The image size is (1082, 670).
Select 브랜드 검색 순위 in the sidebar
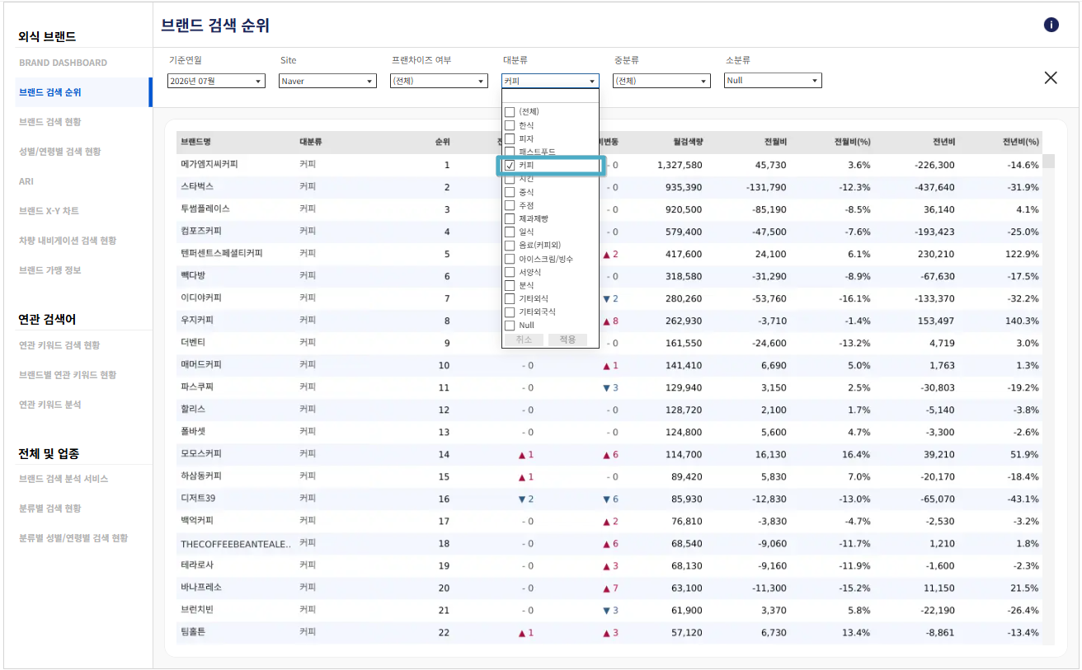pyautogui.click(x=50, y=92)
